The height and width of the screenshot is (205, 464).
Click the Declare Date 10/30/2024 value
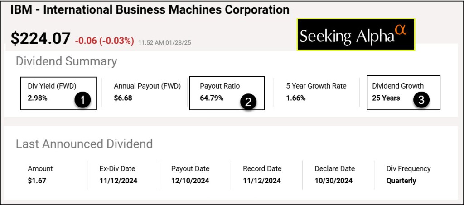pyautogui.click(x=333, y=181)
